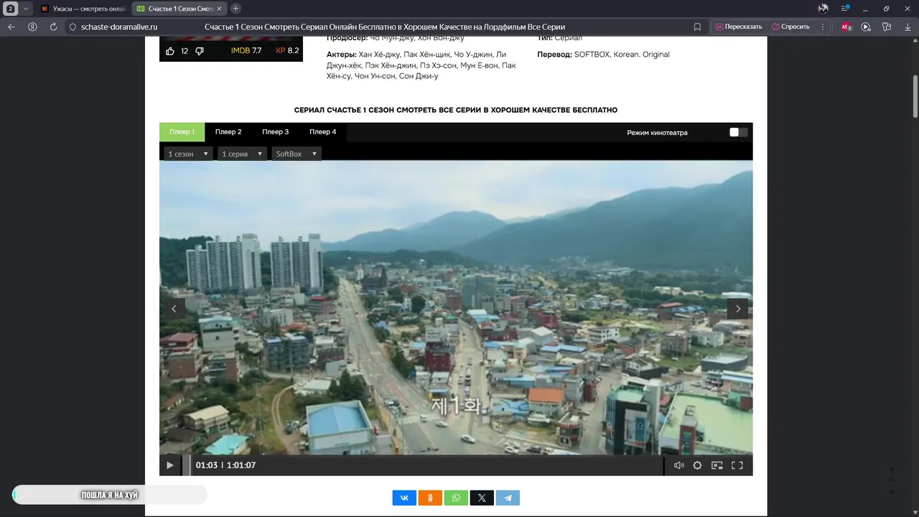The image size is (919, 517).
Task: Click the KP 8.2 rating
Action: (287, 51)
